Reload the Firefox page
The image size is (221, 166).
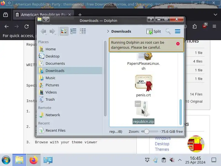coord(27,26)
